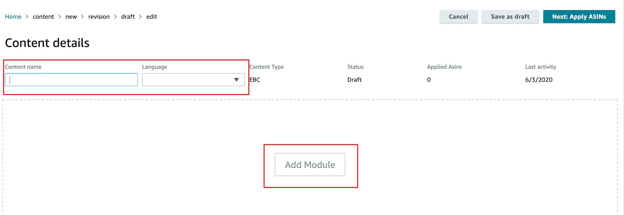This screenshot has height=215, width=624.
Task: Click the EBC content type value
Action: (x=255, y=80)
